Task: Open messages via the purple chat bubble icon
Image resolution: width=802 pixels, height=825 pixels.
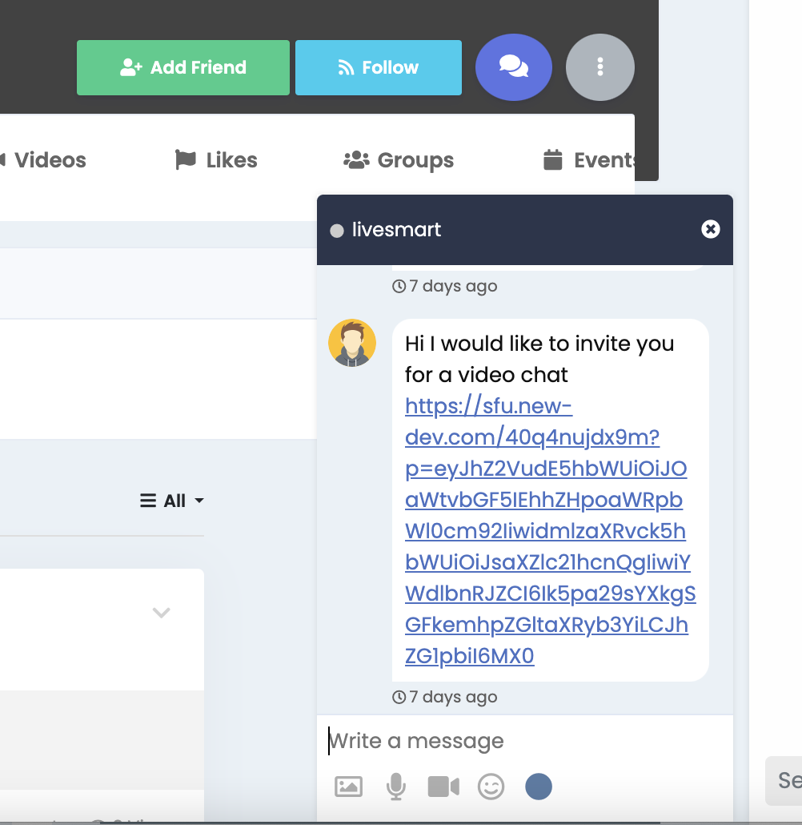Action: [513, 67]
